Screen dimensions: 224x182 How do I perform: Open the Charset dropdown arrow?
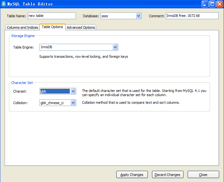[x=73, y=91]
